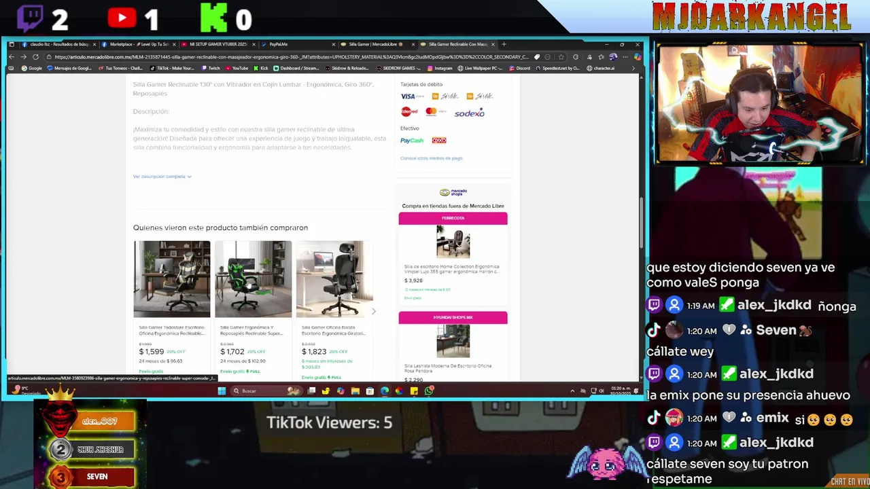Click the $ 3,928 price
This screenshot has width=870, height=489.
[x=413, y=280]
